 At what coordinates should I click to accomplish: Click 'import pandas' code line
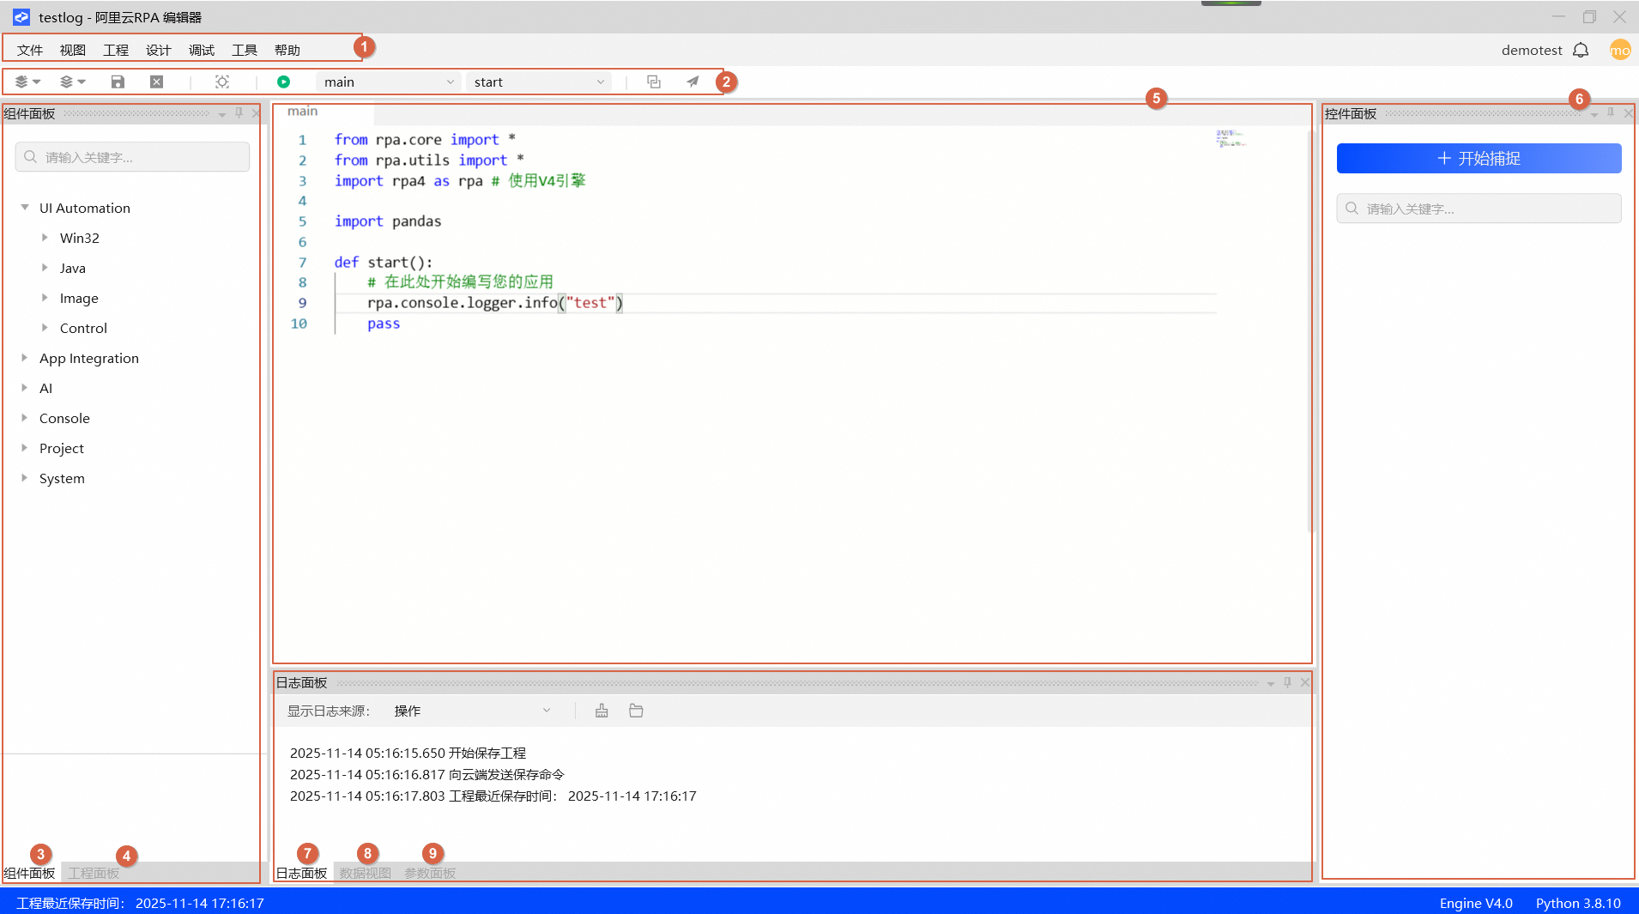coord(388,221)
